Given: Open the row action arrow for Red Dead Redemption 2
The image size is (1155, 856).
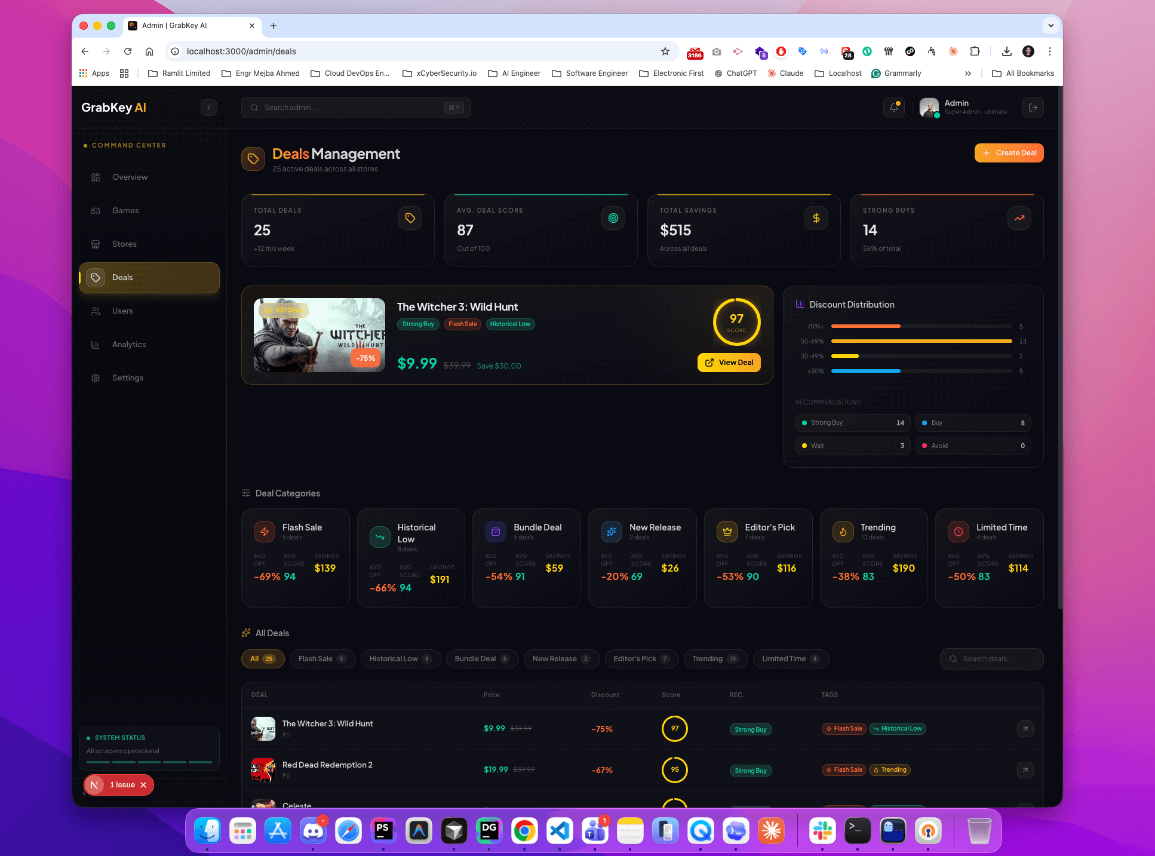Looking at the screenshot, I should tap(1025, 770).
